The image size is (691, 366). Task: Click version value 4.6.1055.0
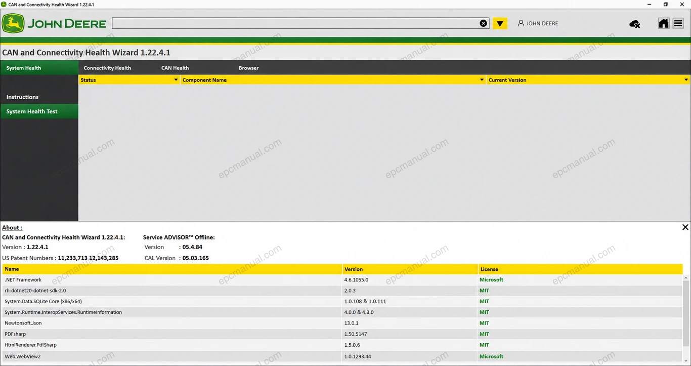click(356, 279)
